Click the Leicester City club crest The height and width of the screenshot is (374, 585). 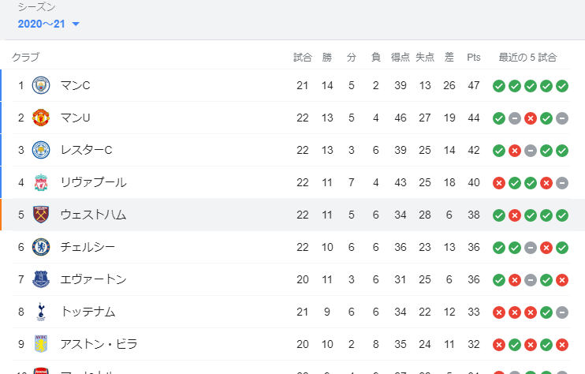tap(41, 150)
